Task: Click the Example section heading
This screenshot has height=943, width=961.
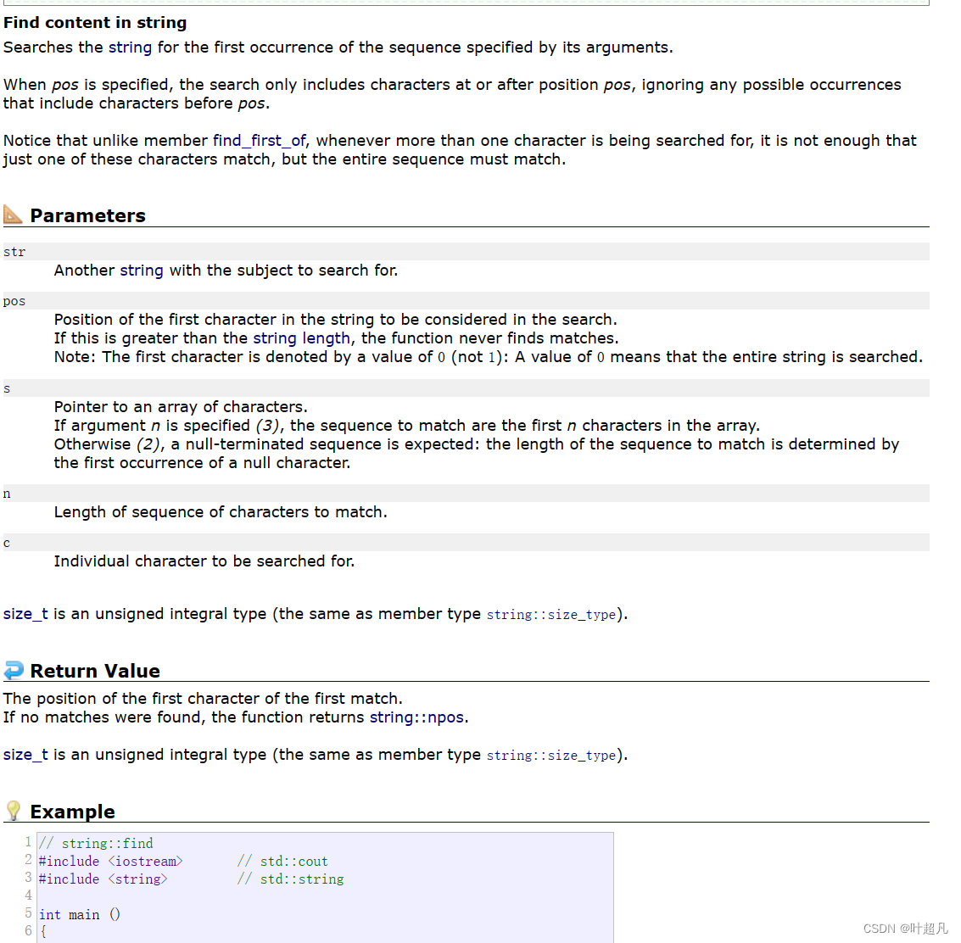Action: tap(72, 812)
